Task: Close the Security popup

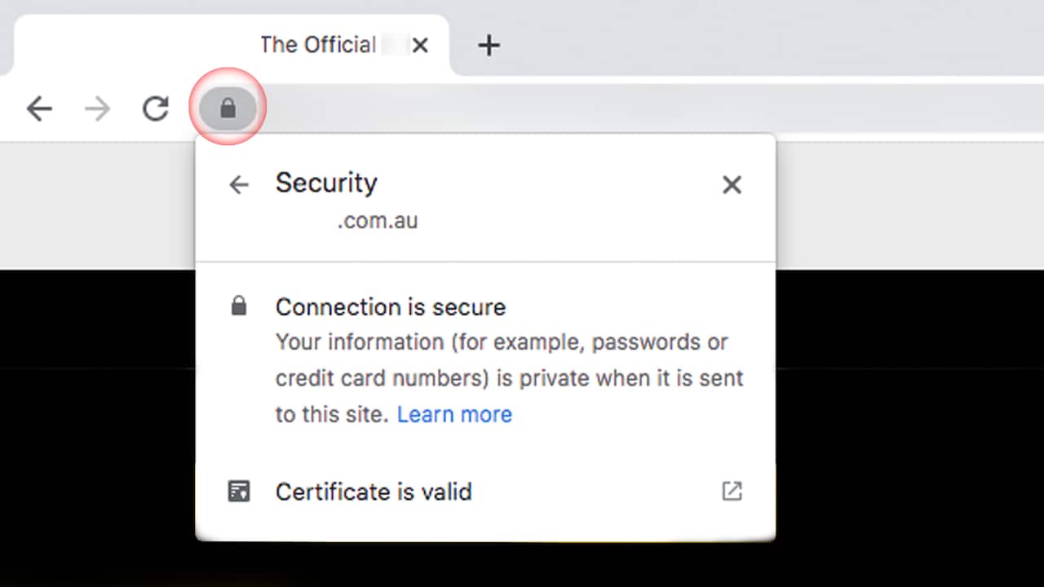Action: pos(732,185)
